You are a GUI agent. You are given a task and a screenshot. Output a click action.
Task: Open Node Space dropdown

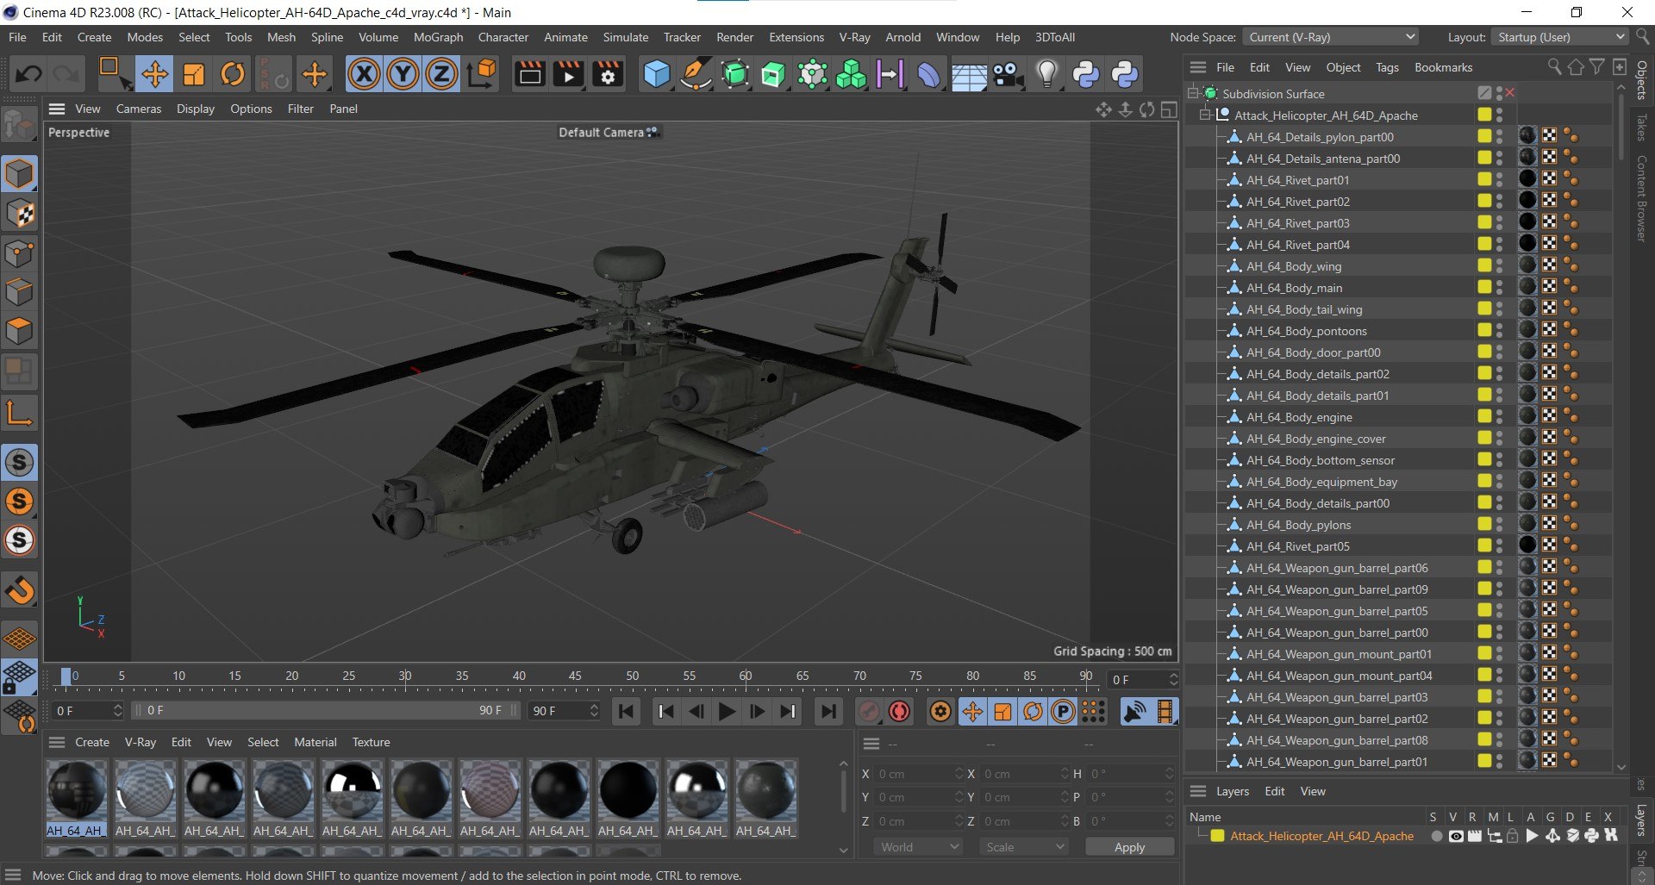coord(1330,37)
